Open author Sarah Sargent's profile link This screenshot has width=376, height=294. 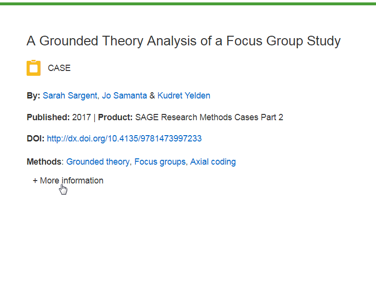pos(70,96)
